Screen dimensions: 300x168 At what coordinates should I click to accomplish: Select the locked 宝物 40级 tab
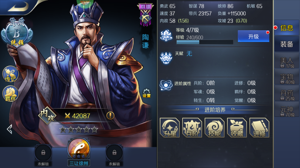(x=287, y=79)
